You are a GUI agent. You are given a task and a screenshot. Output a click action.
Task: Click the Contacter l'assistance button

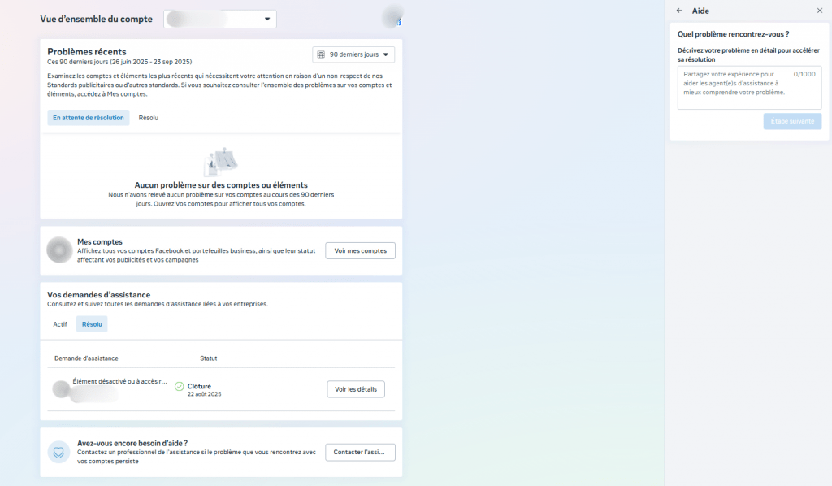(360, 452)
